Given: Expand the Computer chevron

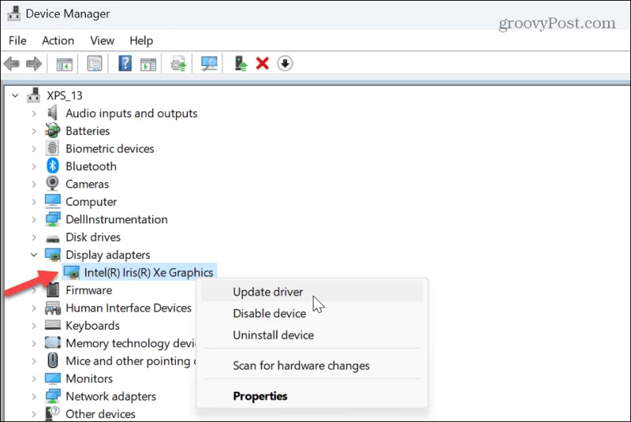Looking at the screenshot, I should (34, 202).
